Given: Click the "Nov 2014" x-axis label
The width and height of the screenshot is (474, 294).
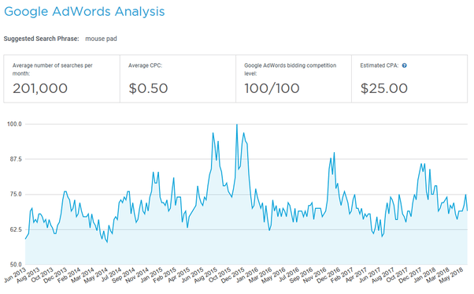Looking at the screenshot, I should point(137,275).
